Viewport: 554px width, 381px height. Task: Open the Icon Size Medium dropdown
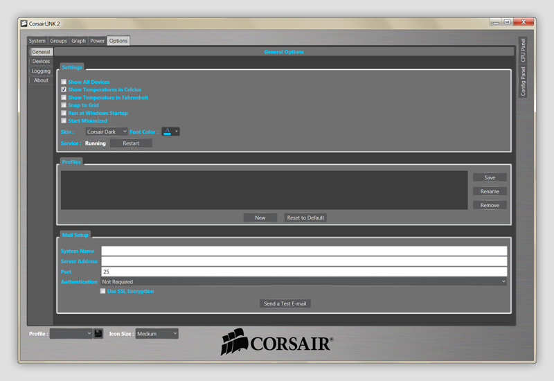157,334
